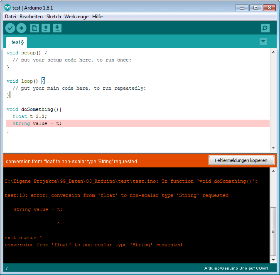The height and width of the screenshot is (275, 280).
Task: Open the Werkzeuge menu
Action: tap(76, 17)
